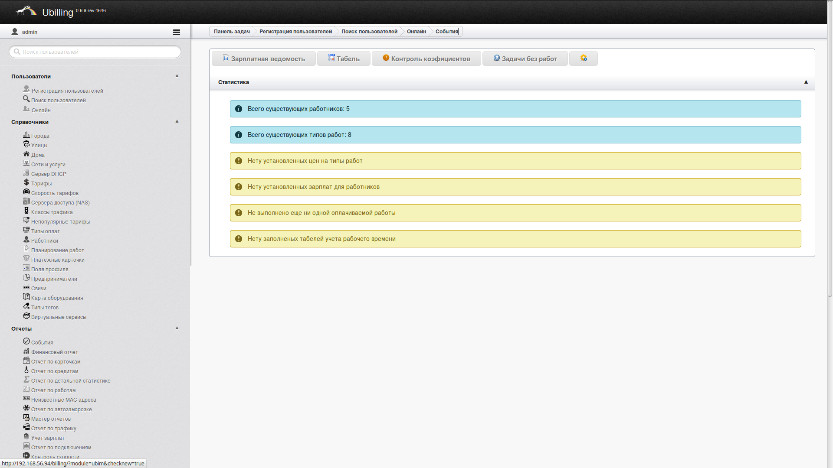Screen dimensions: 833x468
Task: Click the hamburger menu icon beside admin
Action: [176, 32]
